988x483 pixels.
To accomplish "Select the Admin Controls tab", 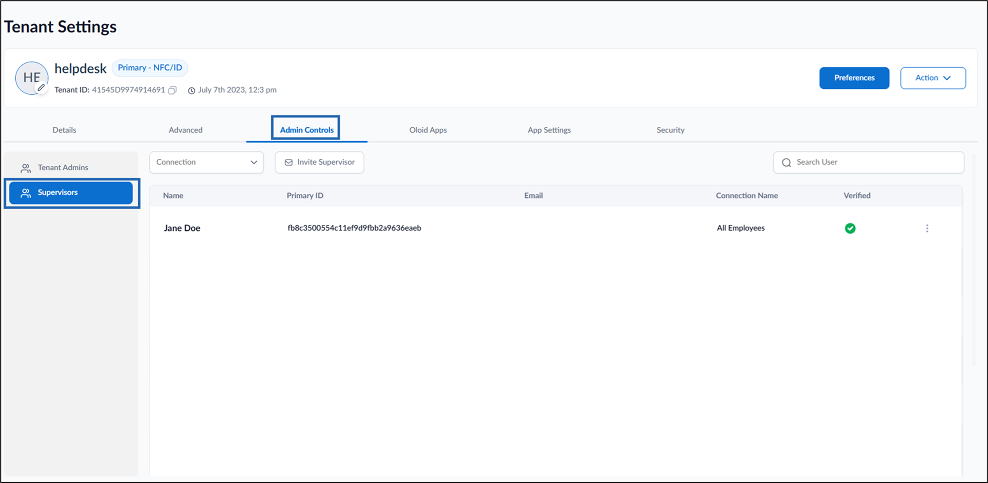I will click(x=307, y=130).
